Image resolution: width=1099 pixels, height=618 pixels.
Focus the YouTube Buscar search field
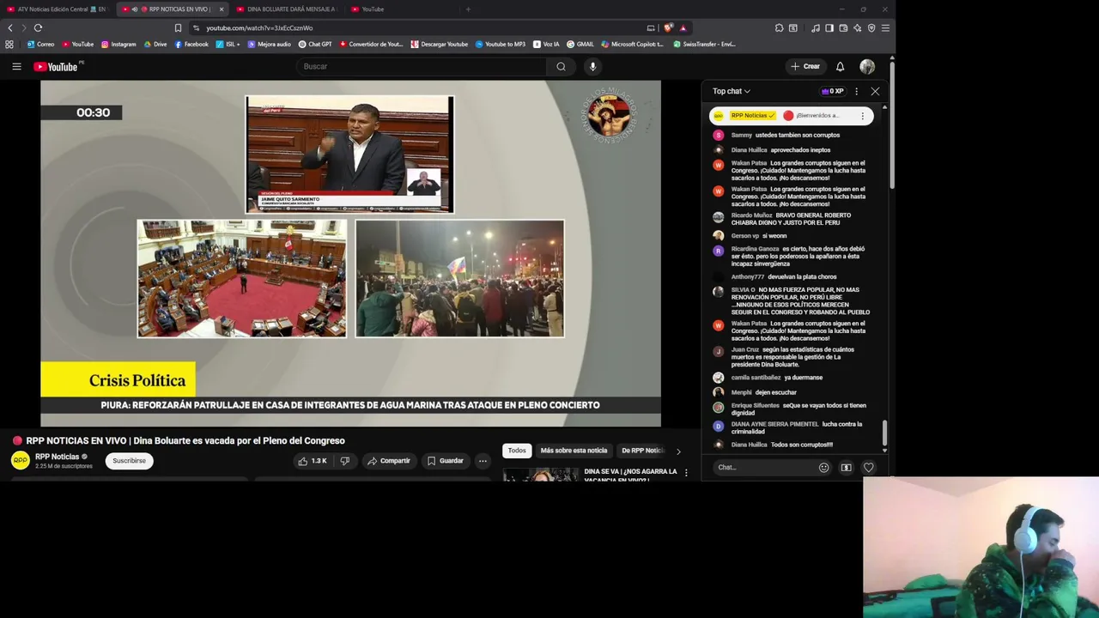[421, 66]
